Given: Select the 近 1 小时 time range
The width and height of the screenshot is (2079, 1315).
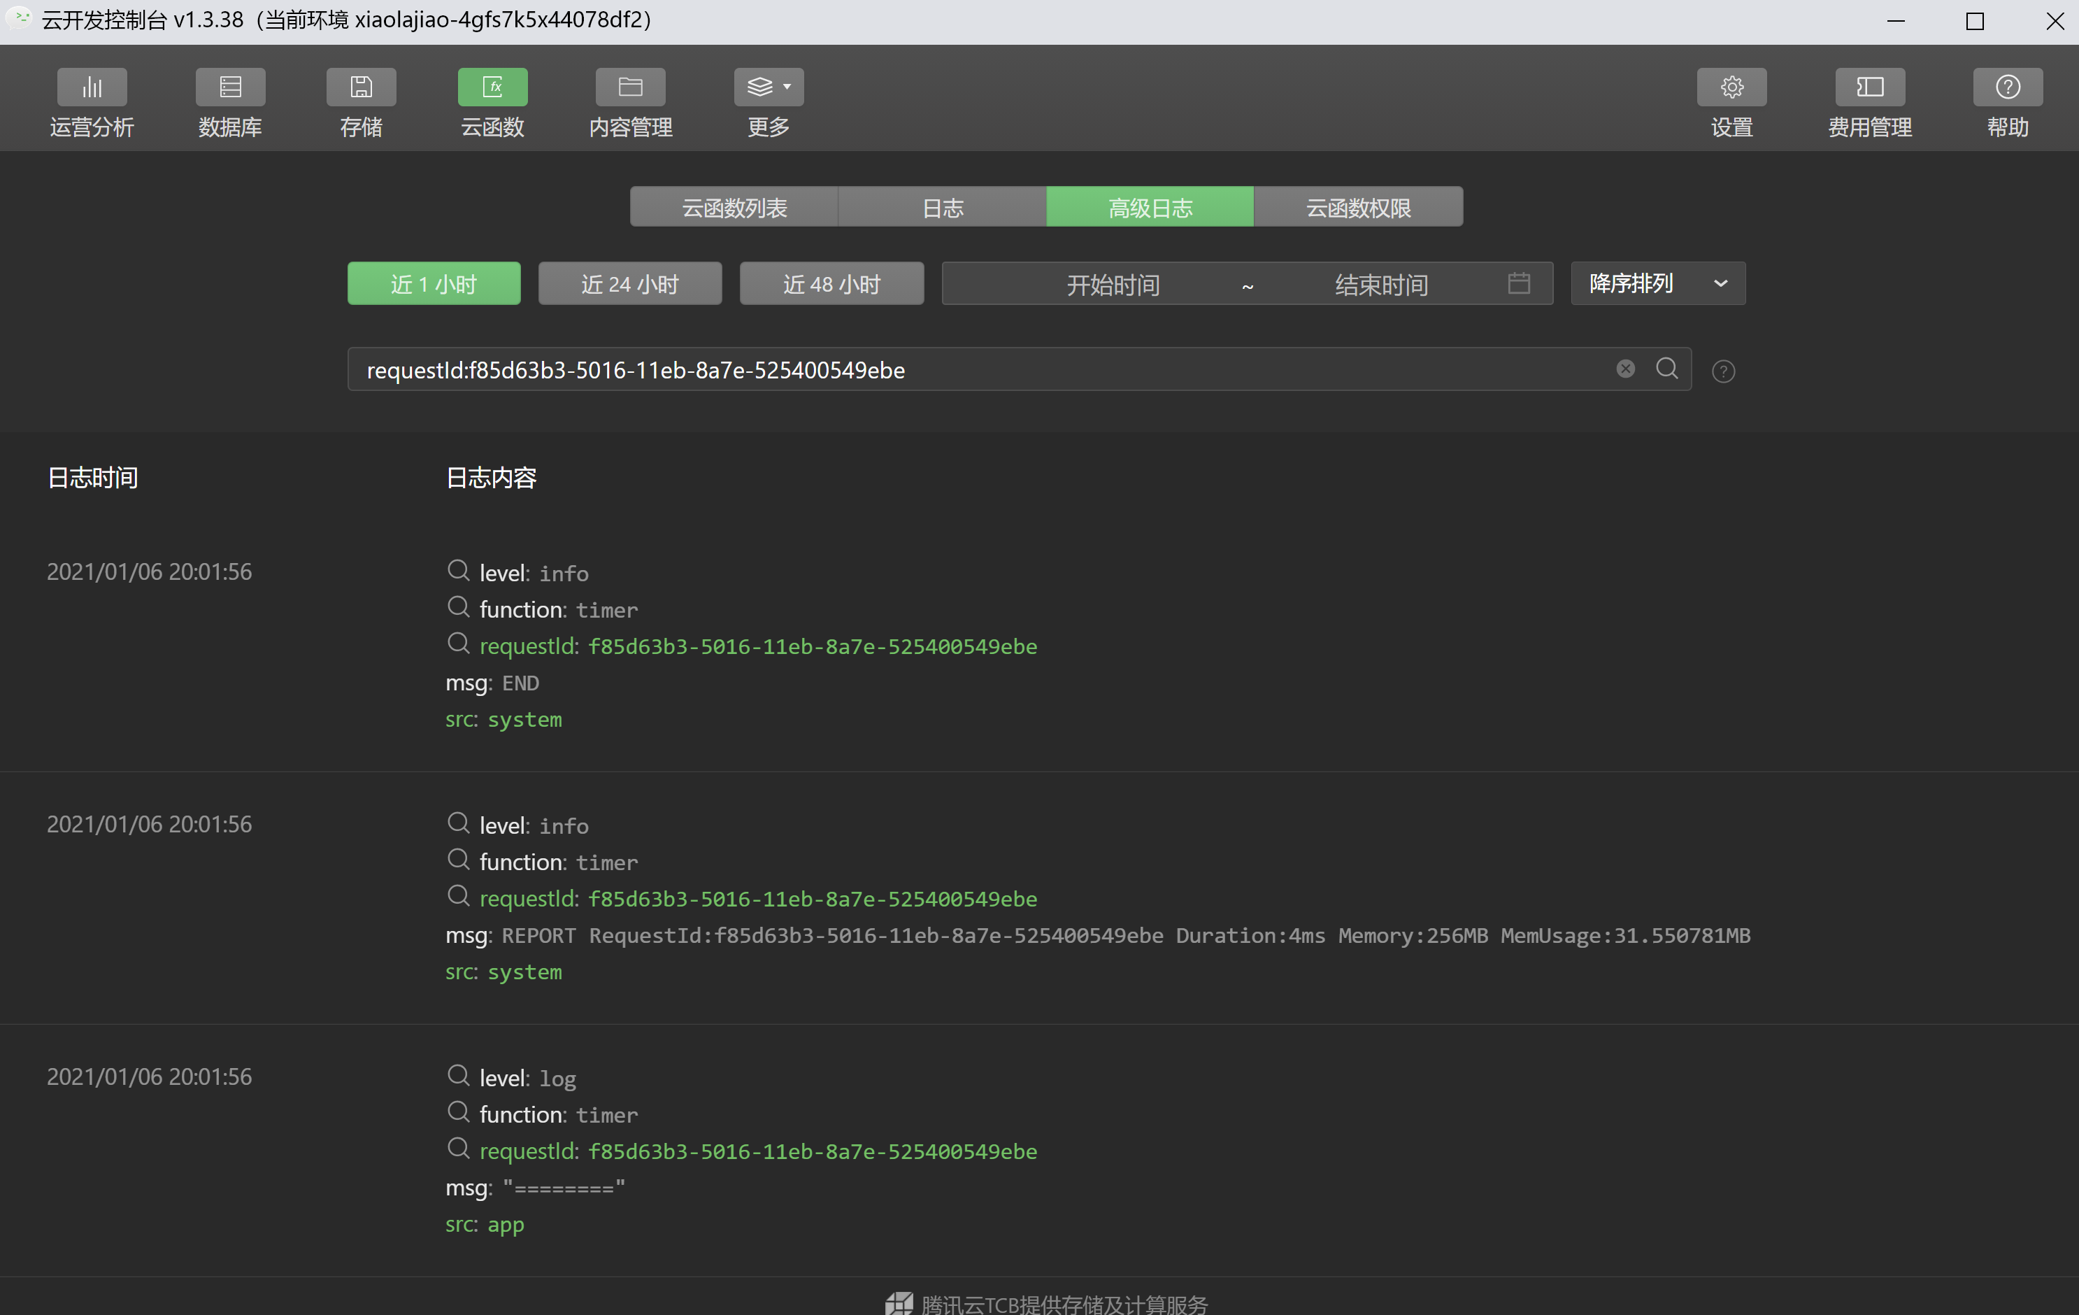Looking at the screenshot, I should pyautogui.click(x=434, y=284).
